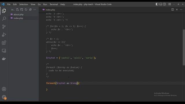The width and height of the screenshot is (185, 104).
Task: Open the Go menu
Action: point(39,4)
